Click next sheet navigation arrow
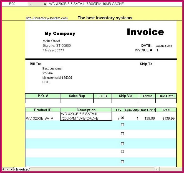The height and width of the screenshot is (173, 184). tap(7, 169)
